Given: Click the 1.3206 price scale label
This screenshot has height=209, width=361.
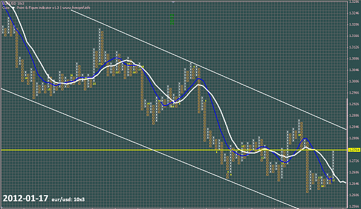Looking at the screenshot, I should (354, 24).
